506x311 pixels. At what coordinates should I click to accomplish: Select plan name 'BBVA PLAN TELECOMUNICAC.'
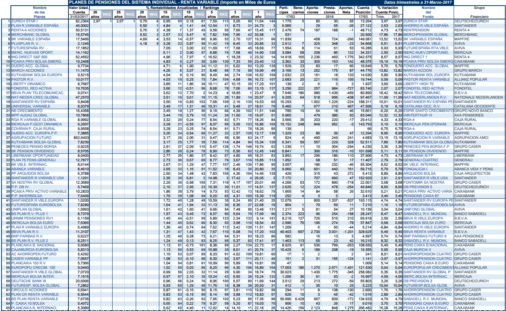click(37, 93)
